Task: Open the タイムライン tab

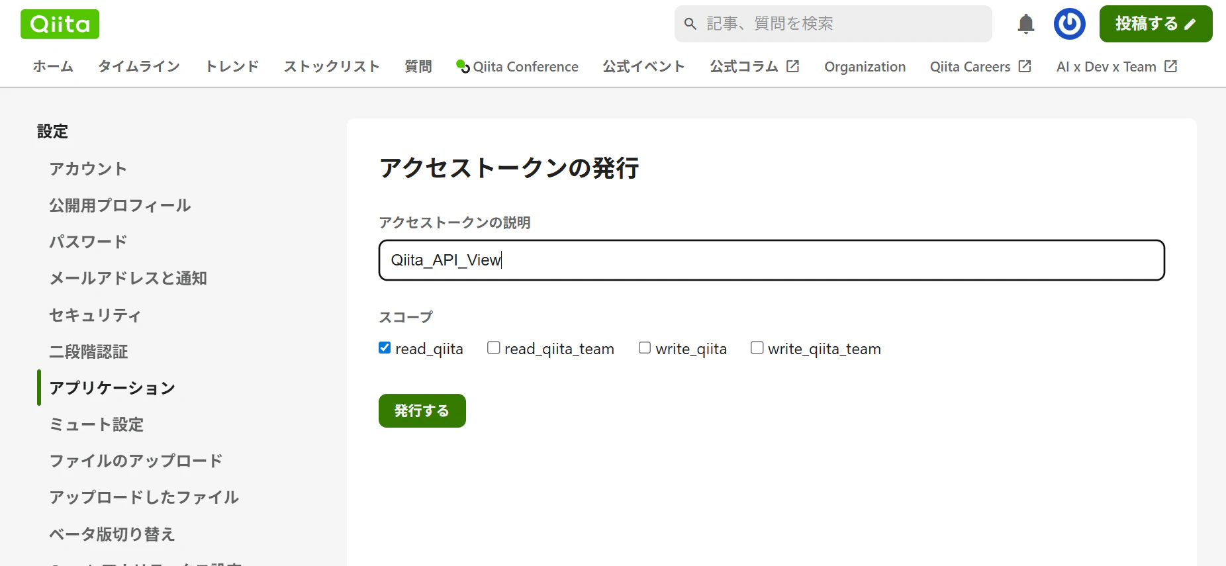Action: [139, 66]
